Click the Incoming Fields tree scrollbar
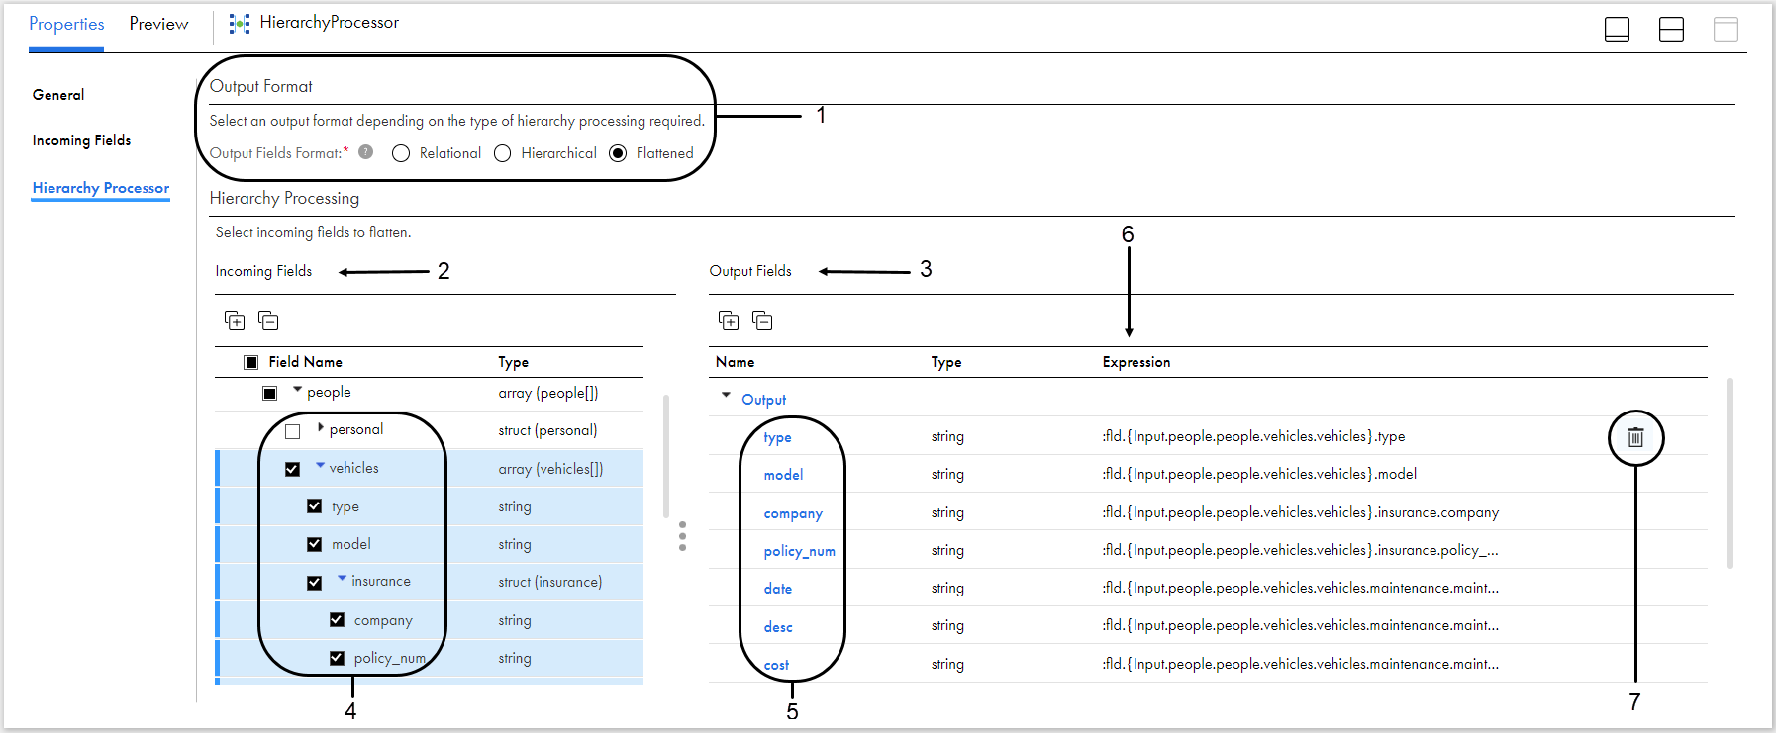The height and width of the screenshot is (733, 1776). coord(665,458)
